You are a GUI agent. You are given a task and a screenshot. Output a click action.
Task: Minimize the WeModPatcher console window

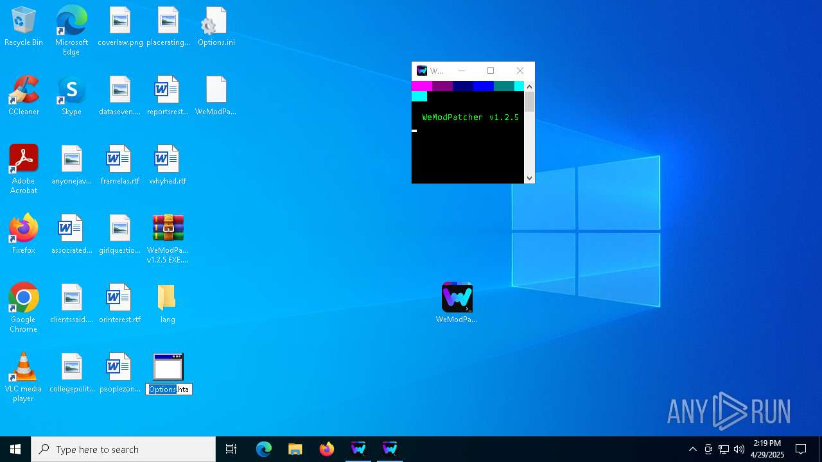coord(461,71)
